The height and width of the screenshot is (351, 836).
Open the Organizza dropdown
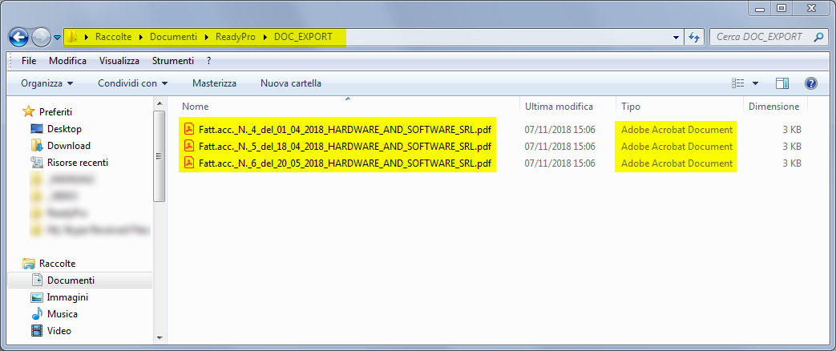[x=47, y=83]
